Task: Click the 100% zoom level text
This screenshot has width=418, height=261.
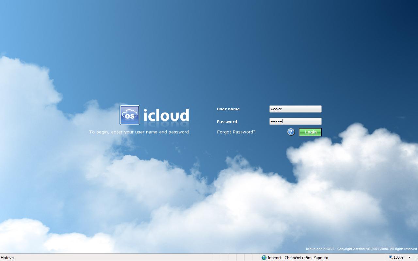Action: point(398,257)
